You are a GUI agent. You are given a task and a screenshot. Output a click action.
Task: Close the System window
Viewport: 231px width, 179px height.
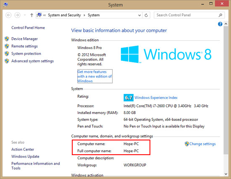pos(222,3)
